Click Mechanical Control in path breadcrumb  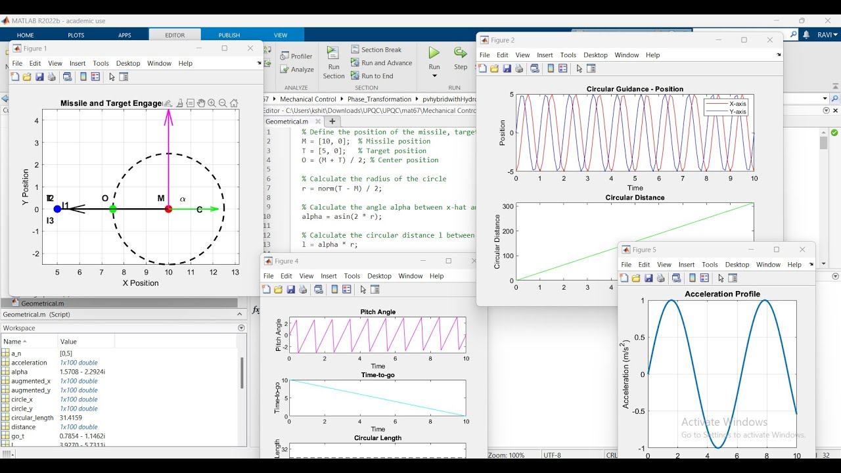tap(308, 99)
